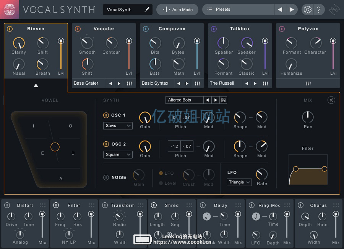This screenshot has width=344, height=249.
Task: Open Altered Bots preset dropdown
Action: pos(184,100)
